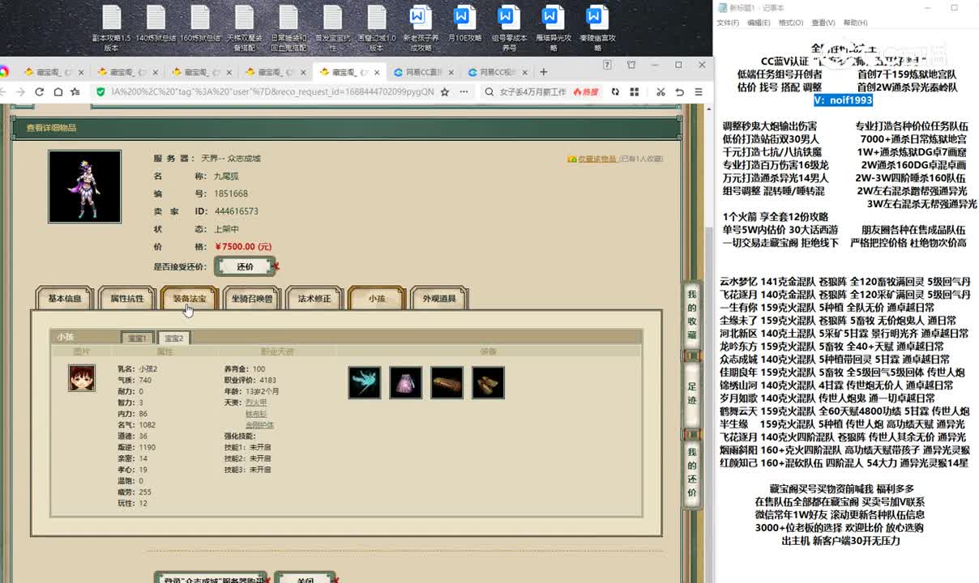Viewport: 979px width, 583px height.
Task: Reload the browser page
Action: (39, 92)
